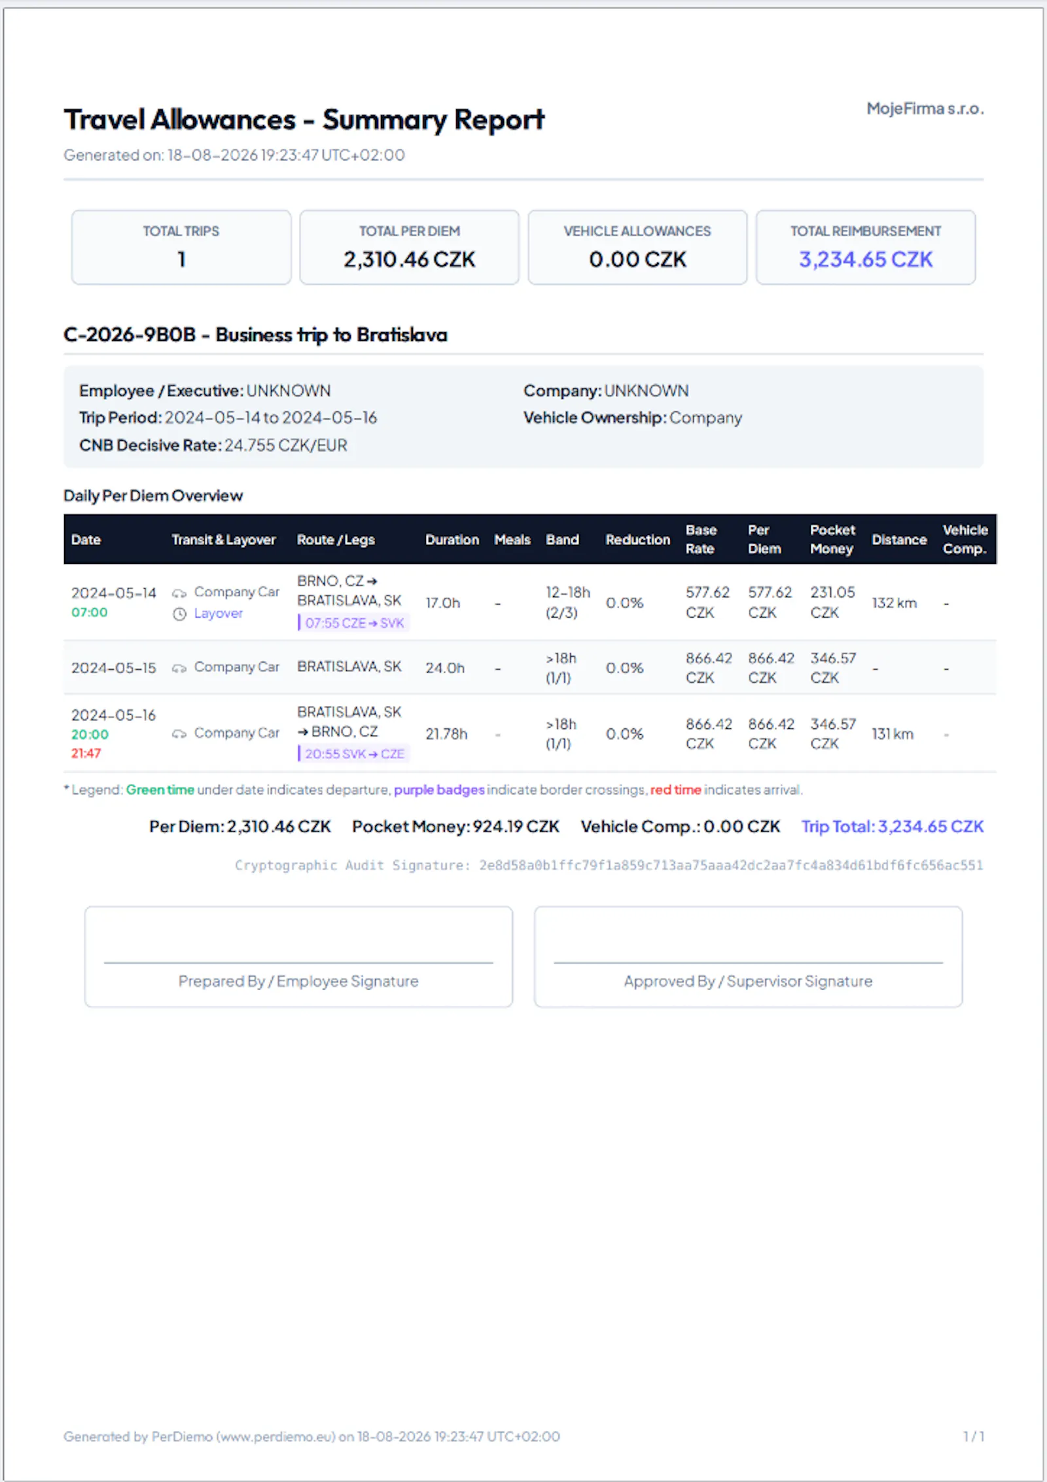Click the Vehicle Comp. column header
The height and width of the screenshot is (1482, 1047).
965,540
